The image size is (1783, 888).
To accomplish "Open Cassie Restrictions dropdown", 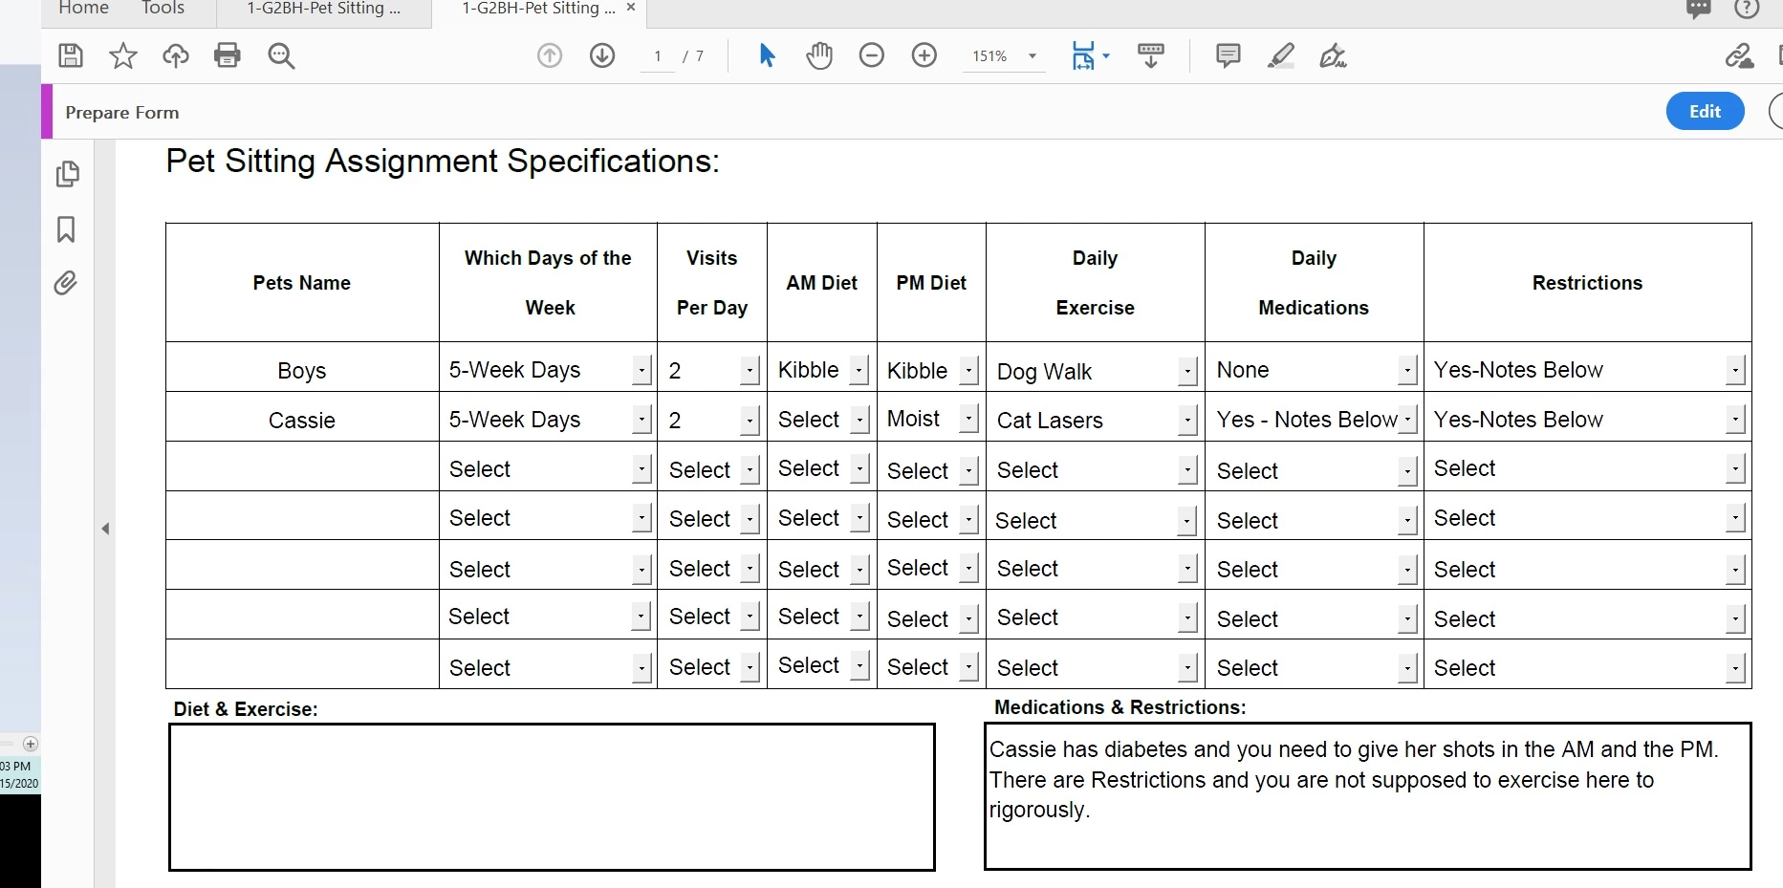I will (x=1735, y=420).
